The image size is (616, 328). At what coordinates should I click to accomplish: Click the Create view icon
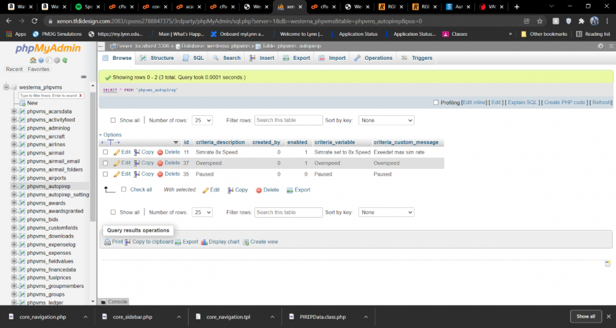(246, 242)
